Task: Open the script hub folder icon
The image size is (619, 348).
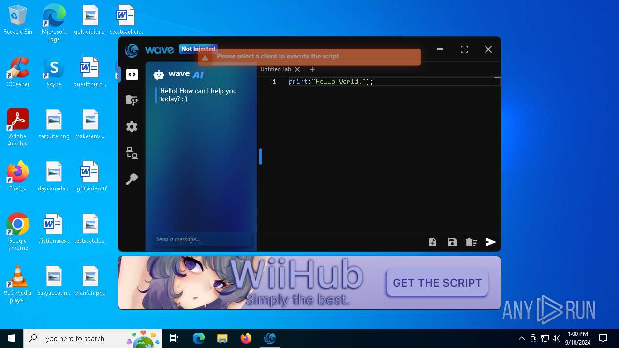Action: coord(132,100)
